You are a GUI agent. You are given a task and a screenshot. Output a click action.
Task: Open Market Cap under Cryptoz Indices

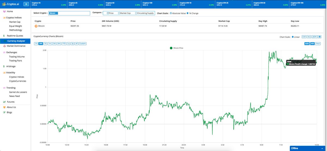pyautogui.click(x=15, y=22)
